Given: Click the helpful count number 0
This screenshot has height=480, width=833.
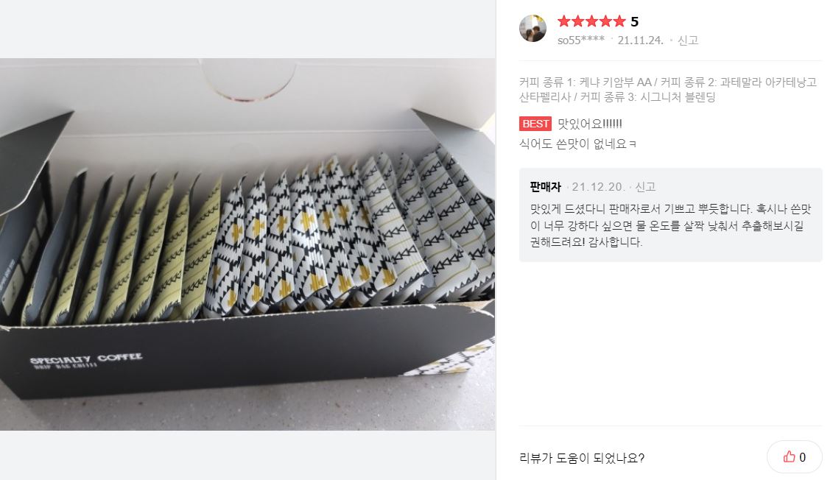Looking at the screenshot, I should tap(802, 457).
